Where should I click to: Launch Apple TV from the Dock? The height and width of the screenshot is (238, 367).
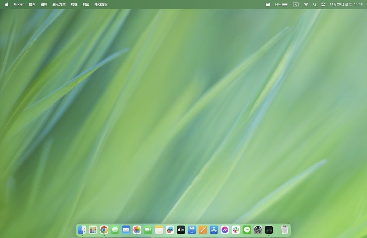point(181,230)
